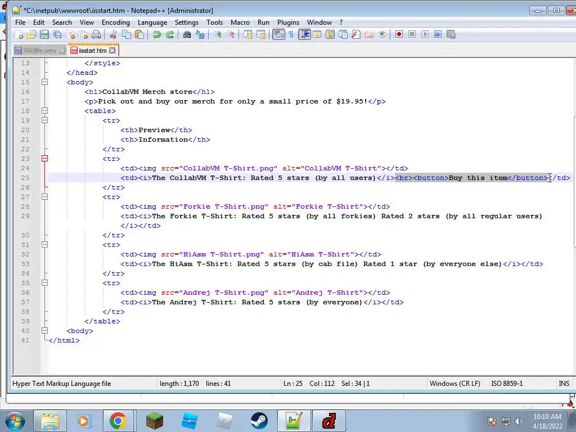Click the Save Recorded Macro icon
576x432 pixels.
(x=451, y=34)
